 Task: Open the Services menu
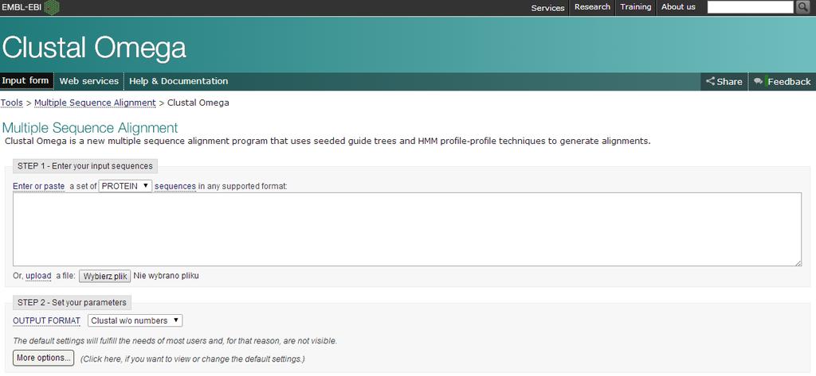tap(547, 8)
